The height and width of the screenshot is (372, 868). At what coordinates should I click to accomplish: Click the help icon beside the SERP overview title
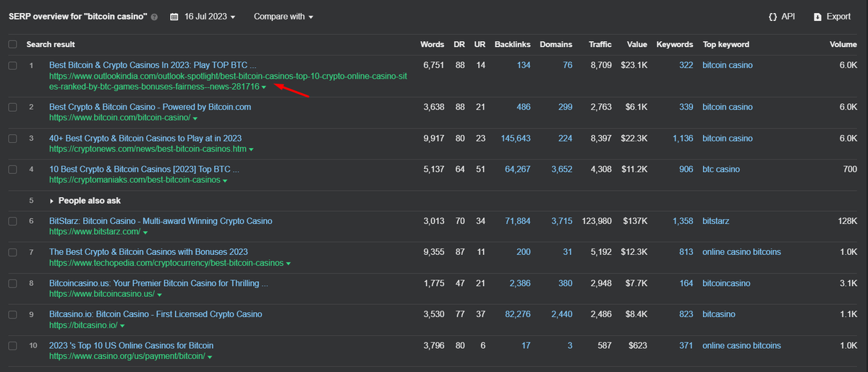pos(155,17)
